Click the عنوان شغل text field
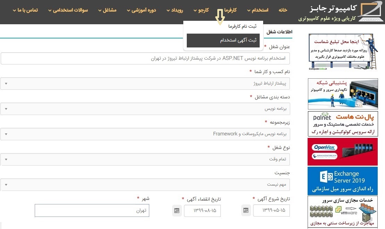Image resolution: width=385 pixels, height=229 pixels. [145, 58]
